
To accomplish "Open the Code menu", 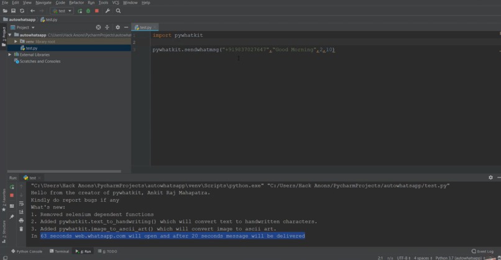I will (x=60, y=2).
